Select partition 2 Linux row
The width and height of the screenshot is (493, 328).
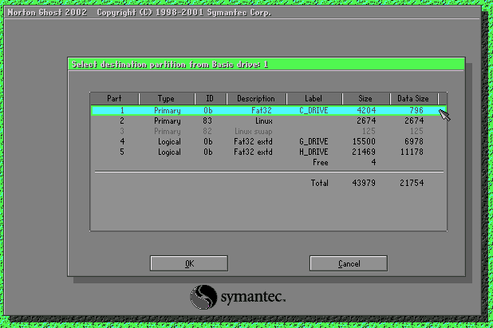tap(269, 121)
